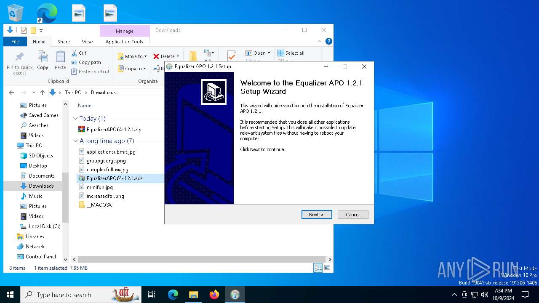Click the network tray icon
This screenshot has height=303, width=539.
[475, 295]
